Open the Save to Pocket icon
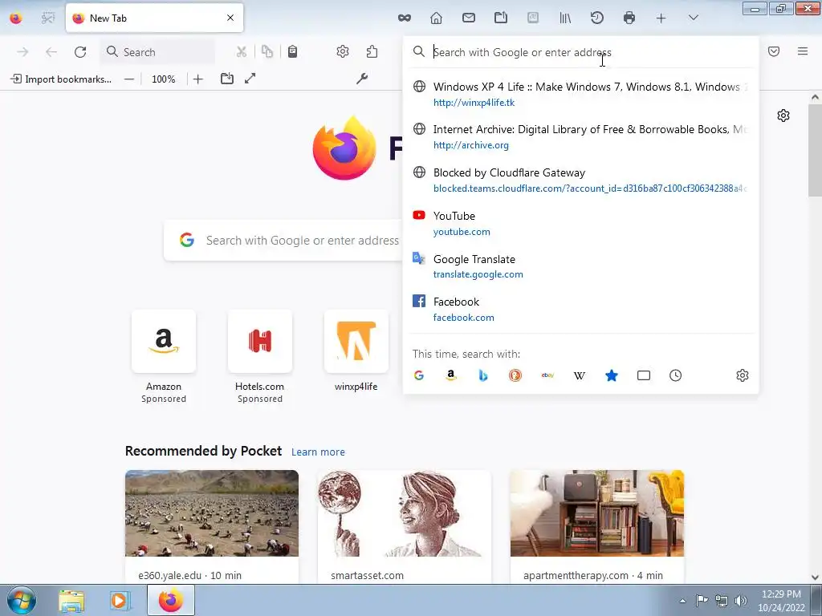Image resolution: width=822 pixels, height=616 pixels. [x=774, y=51]
